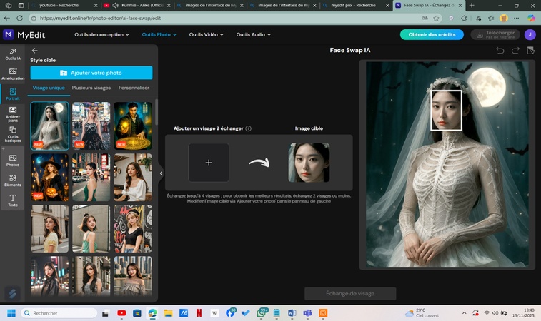Click the back arrow above Style cible

35,51
